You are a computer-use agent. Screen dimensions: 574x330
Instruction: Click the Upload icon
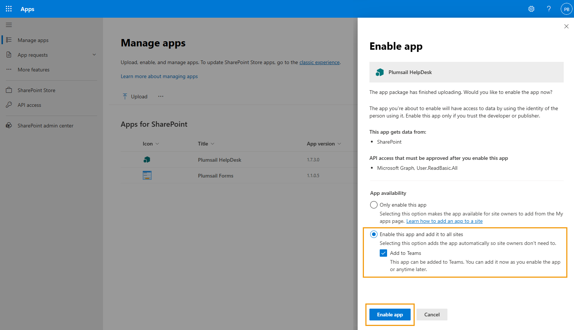pos(125,96)
